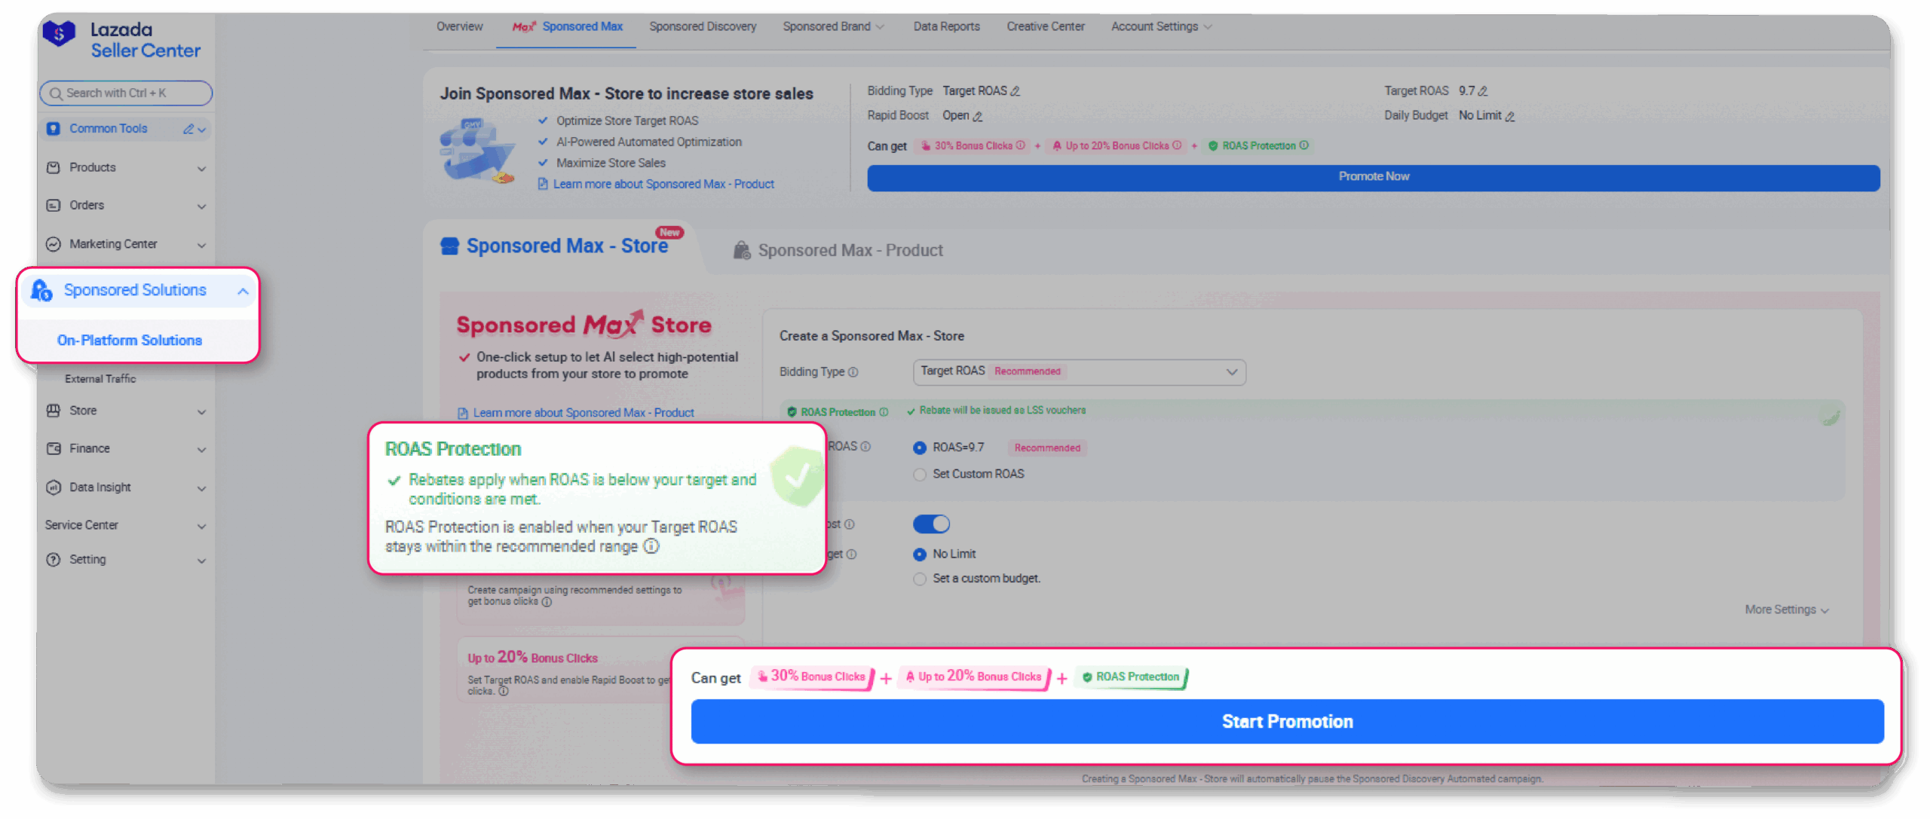
Task: Select the ROAS=9.7 radio option
Action: coord(920,448)
